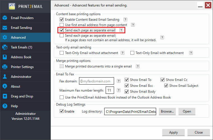Click the Advanced gear icon
This screenshot has height=140, width=213.
5,38
